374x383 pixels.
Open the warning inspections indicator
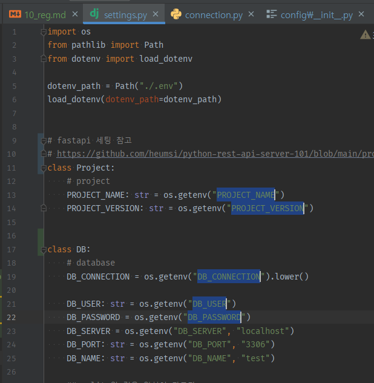(x=365, y=34)
